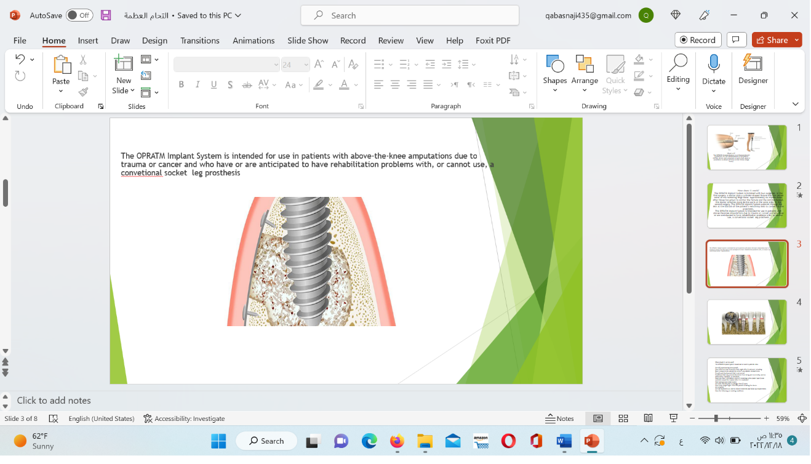Toggle the AutoSave switch

79,15
